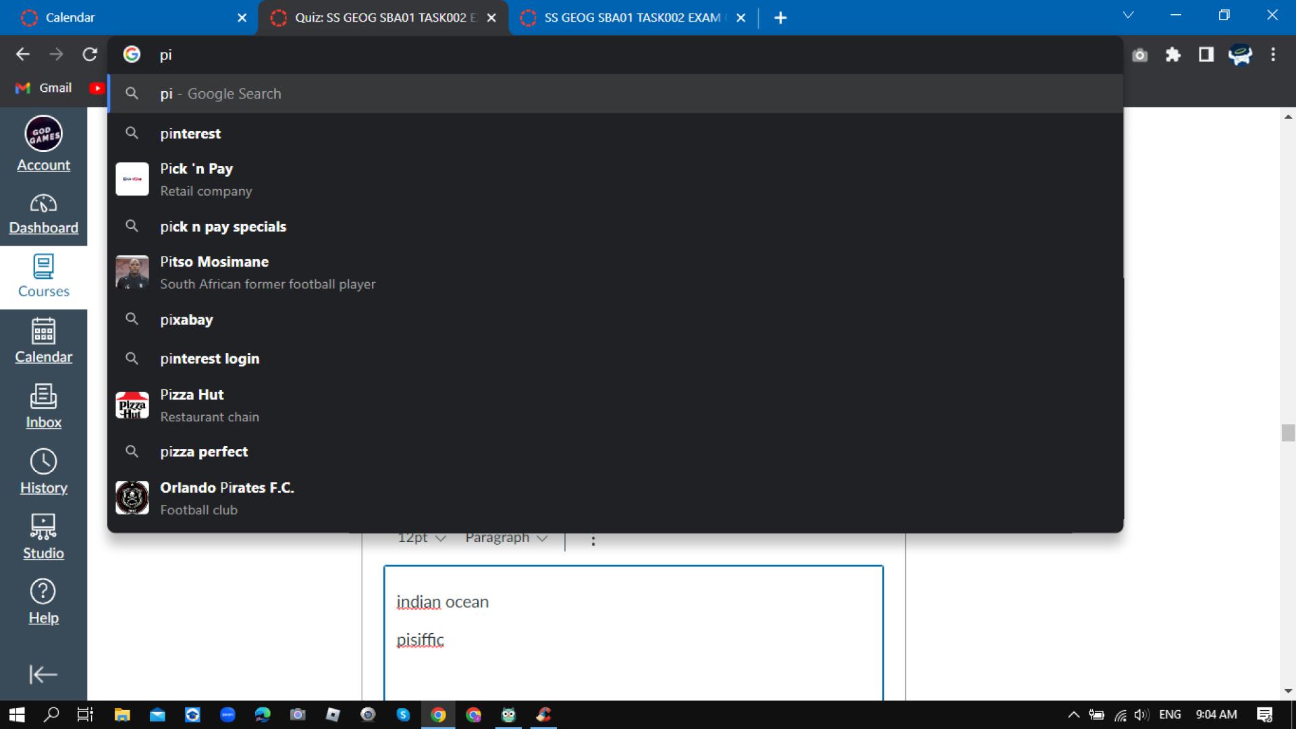Image resolution: width=1296 pixels, height=729 pixels.
Task: Click scrollbar down arrow
Action: [1288, 691]
